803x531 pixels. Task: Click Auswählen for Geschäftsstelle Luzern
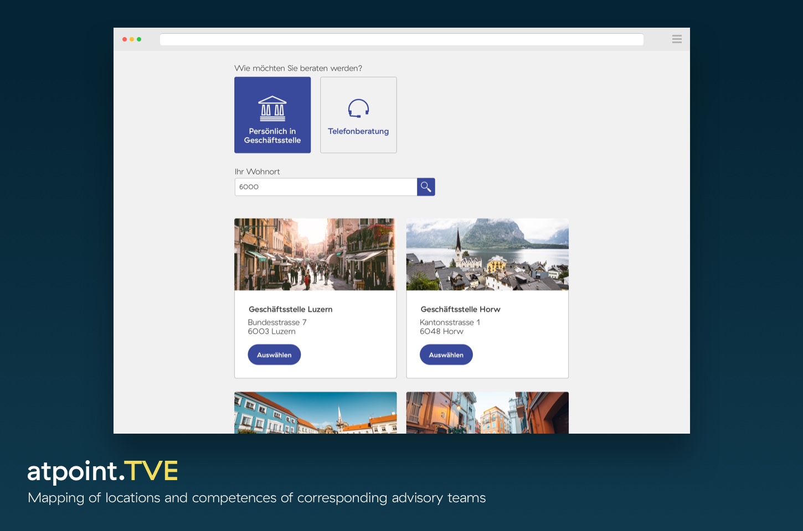[x=274, y=355]
